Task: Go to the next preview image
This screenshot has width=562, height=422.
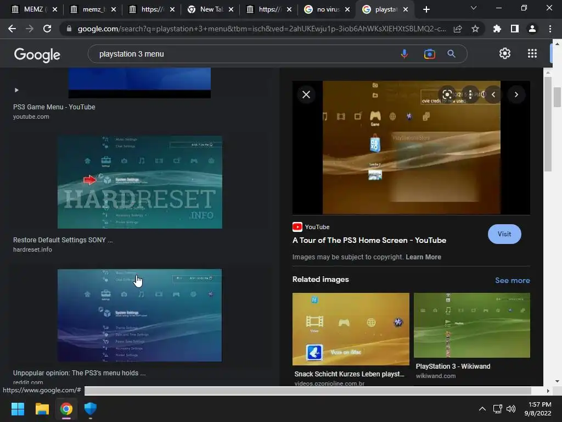Action: click(516, 95)
